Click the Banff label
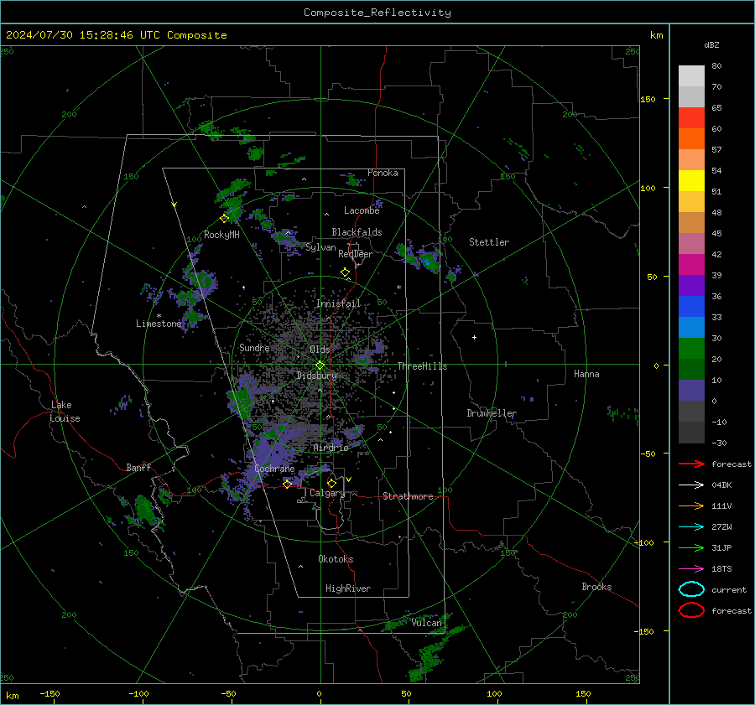This screenshot has width=755, height=705. (x=138, y=467)
